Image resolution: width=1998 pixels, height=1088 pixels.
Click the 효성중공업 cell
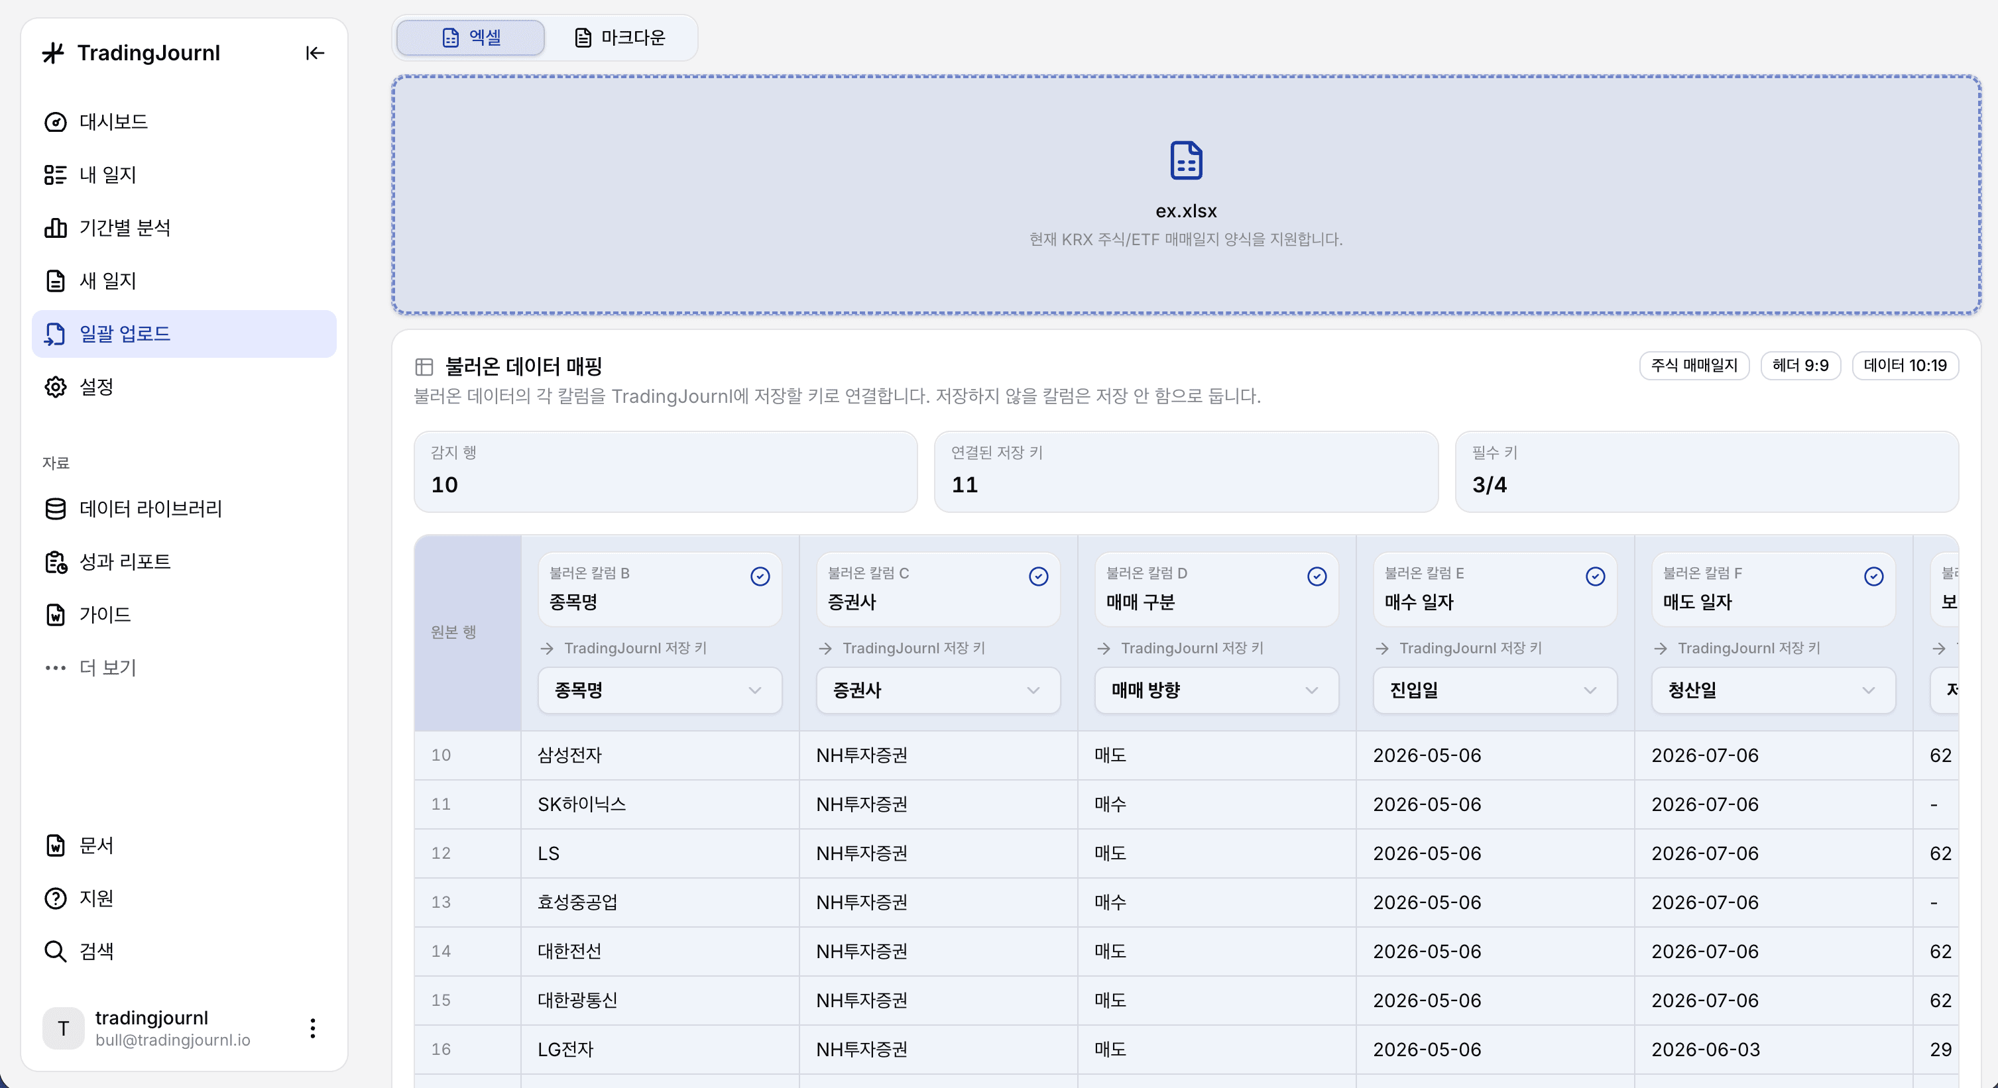pos(660,902)
